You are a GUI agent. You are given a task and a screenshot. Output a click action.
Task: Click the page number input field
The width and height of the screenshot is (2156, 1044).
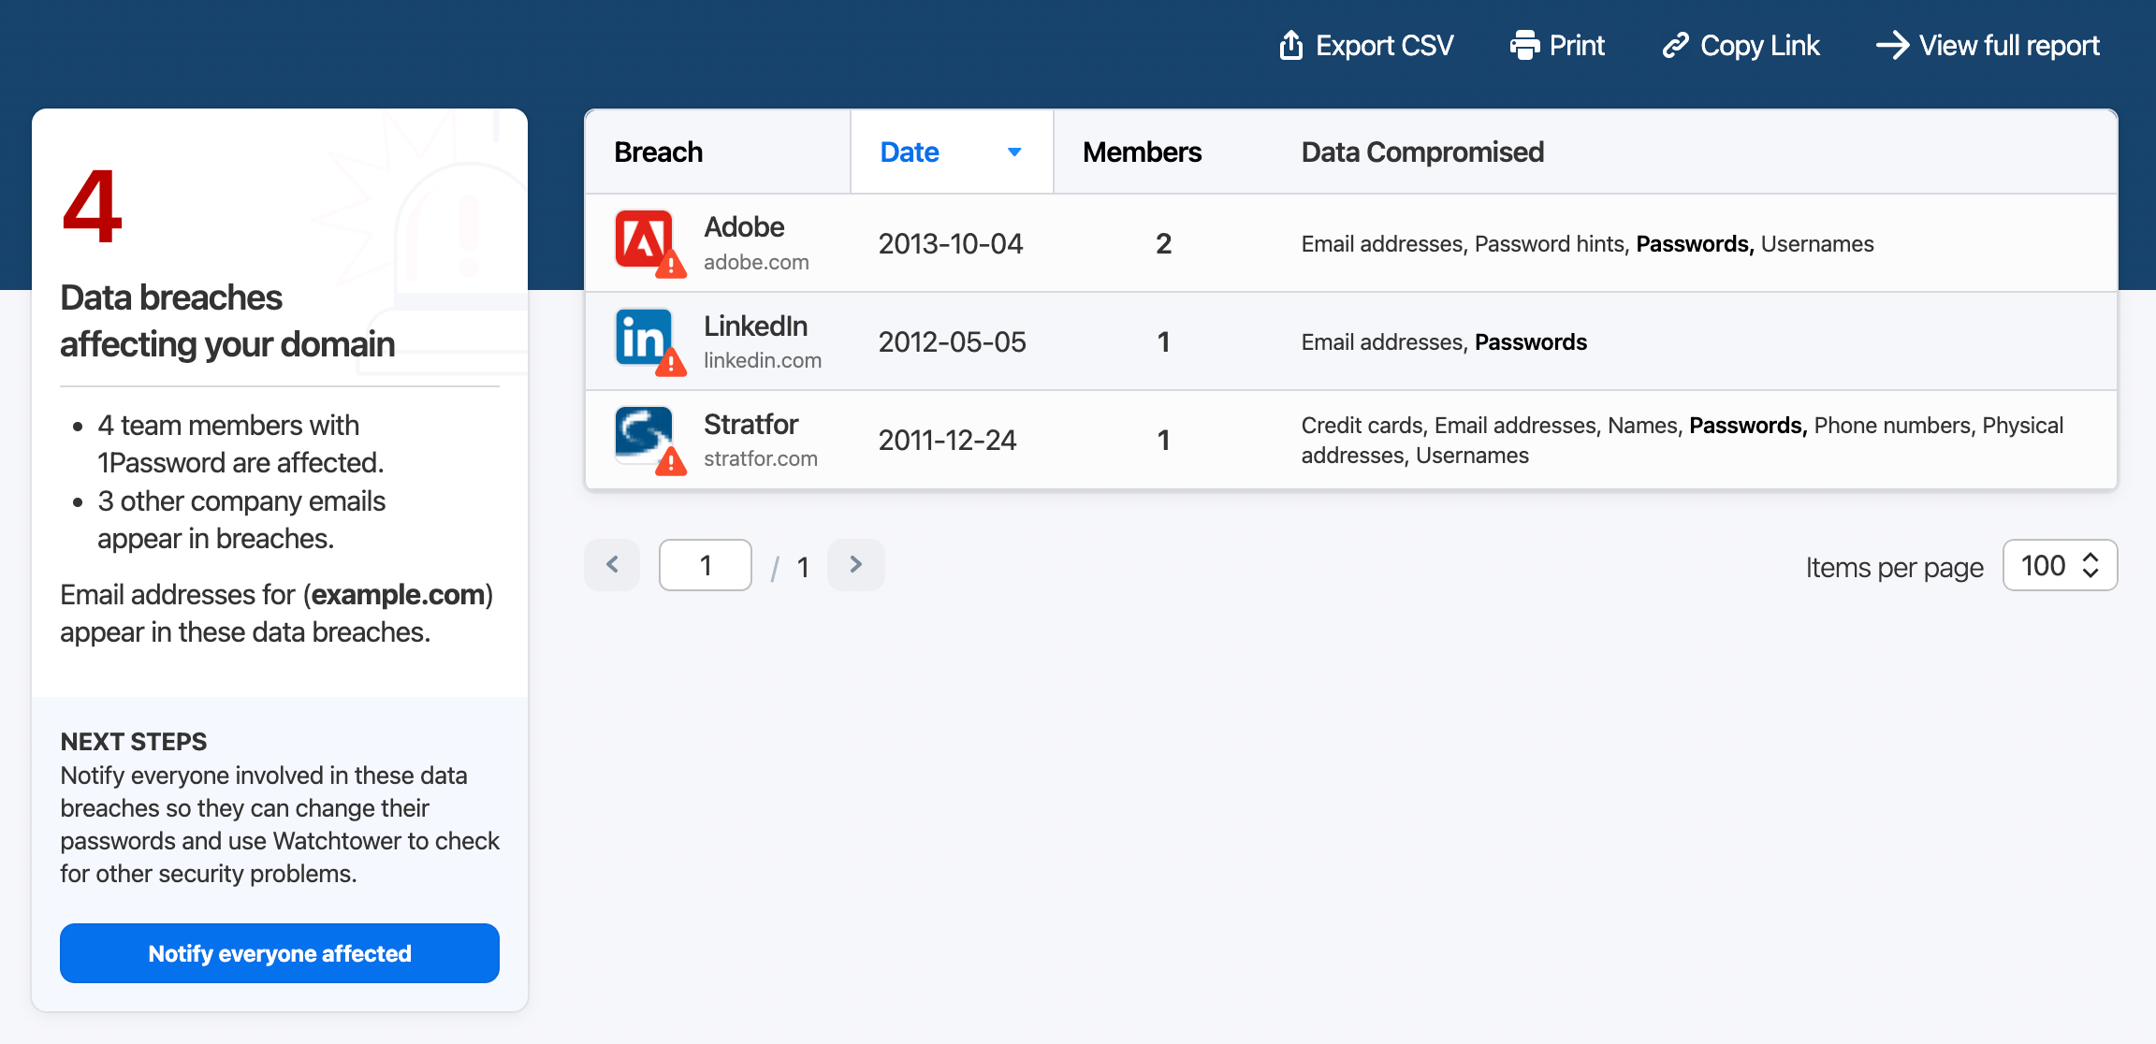pyautogui.click(x=706, y=565)
